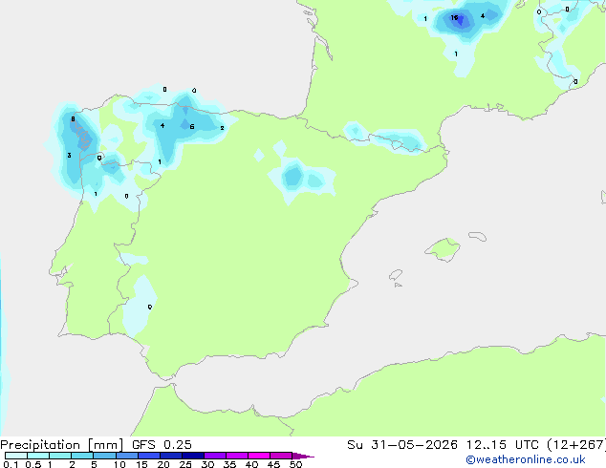Click the "8" value on Galicia coast
Viewport: 606px width, 468px height.
click(x=73, y=119)
